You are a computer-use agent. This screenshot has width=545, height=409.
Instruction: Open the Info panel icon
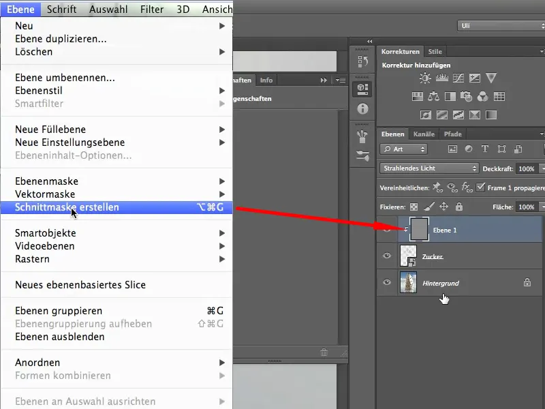362,109
